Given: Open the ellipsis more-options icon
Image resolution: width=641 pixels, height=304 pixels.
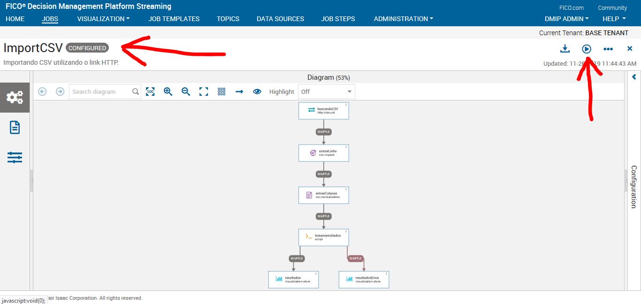Looking at the screenshot, I should (x=608, y=48).
